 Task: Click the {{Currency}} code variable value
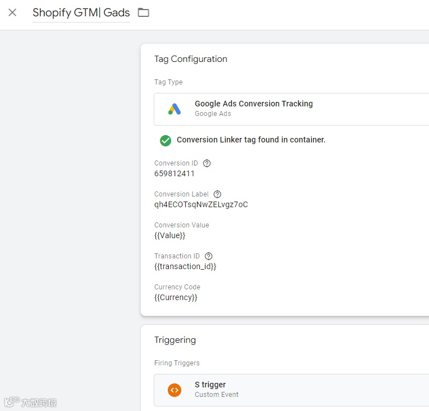(x=176, y=297)
